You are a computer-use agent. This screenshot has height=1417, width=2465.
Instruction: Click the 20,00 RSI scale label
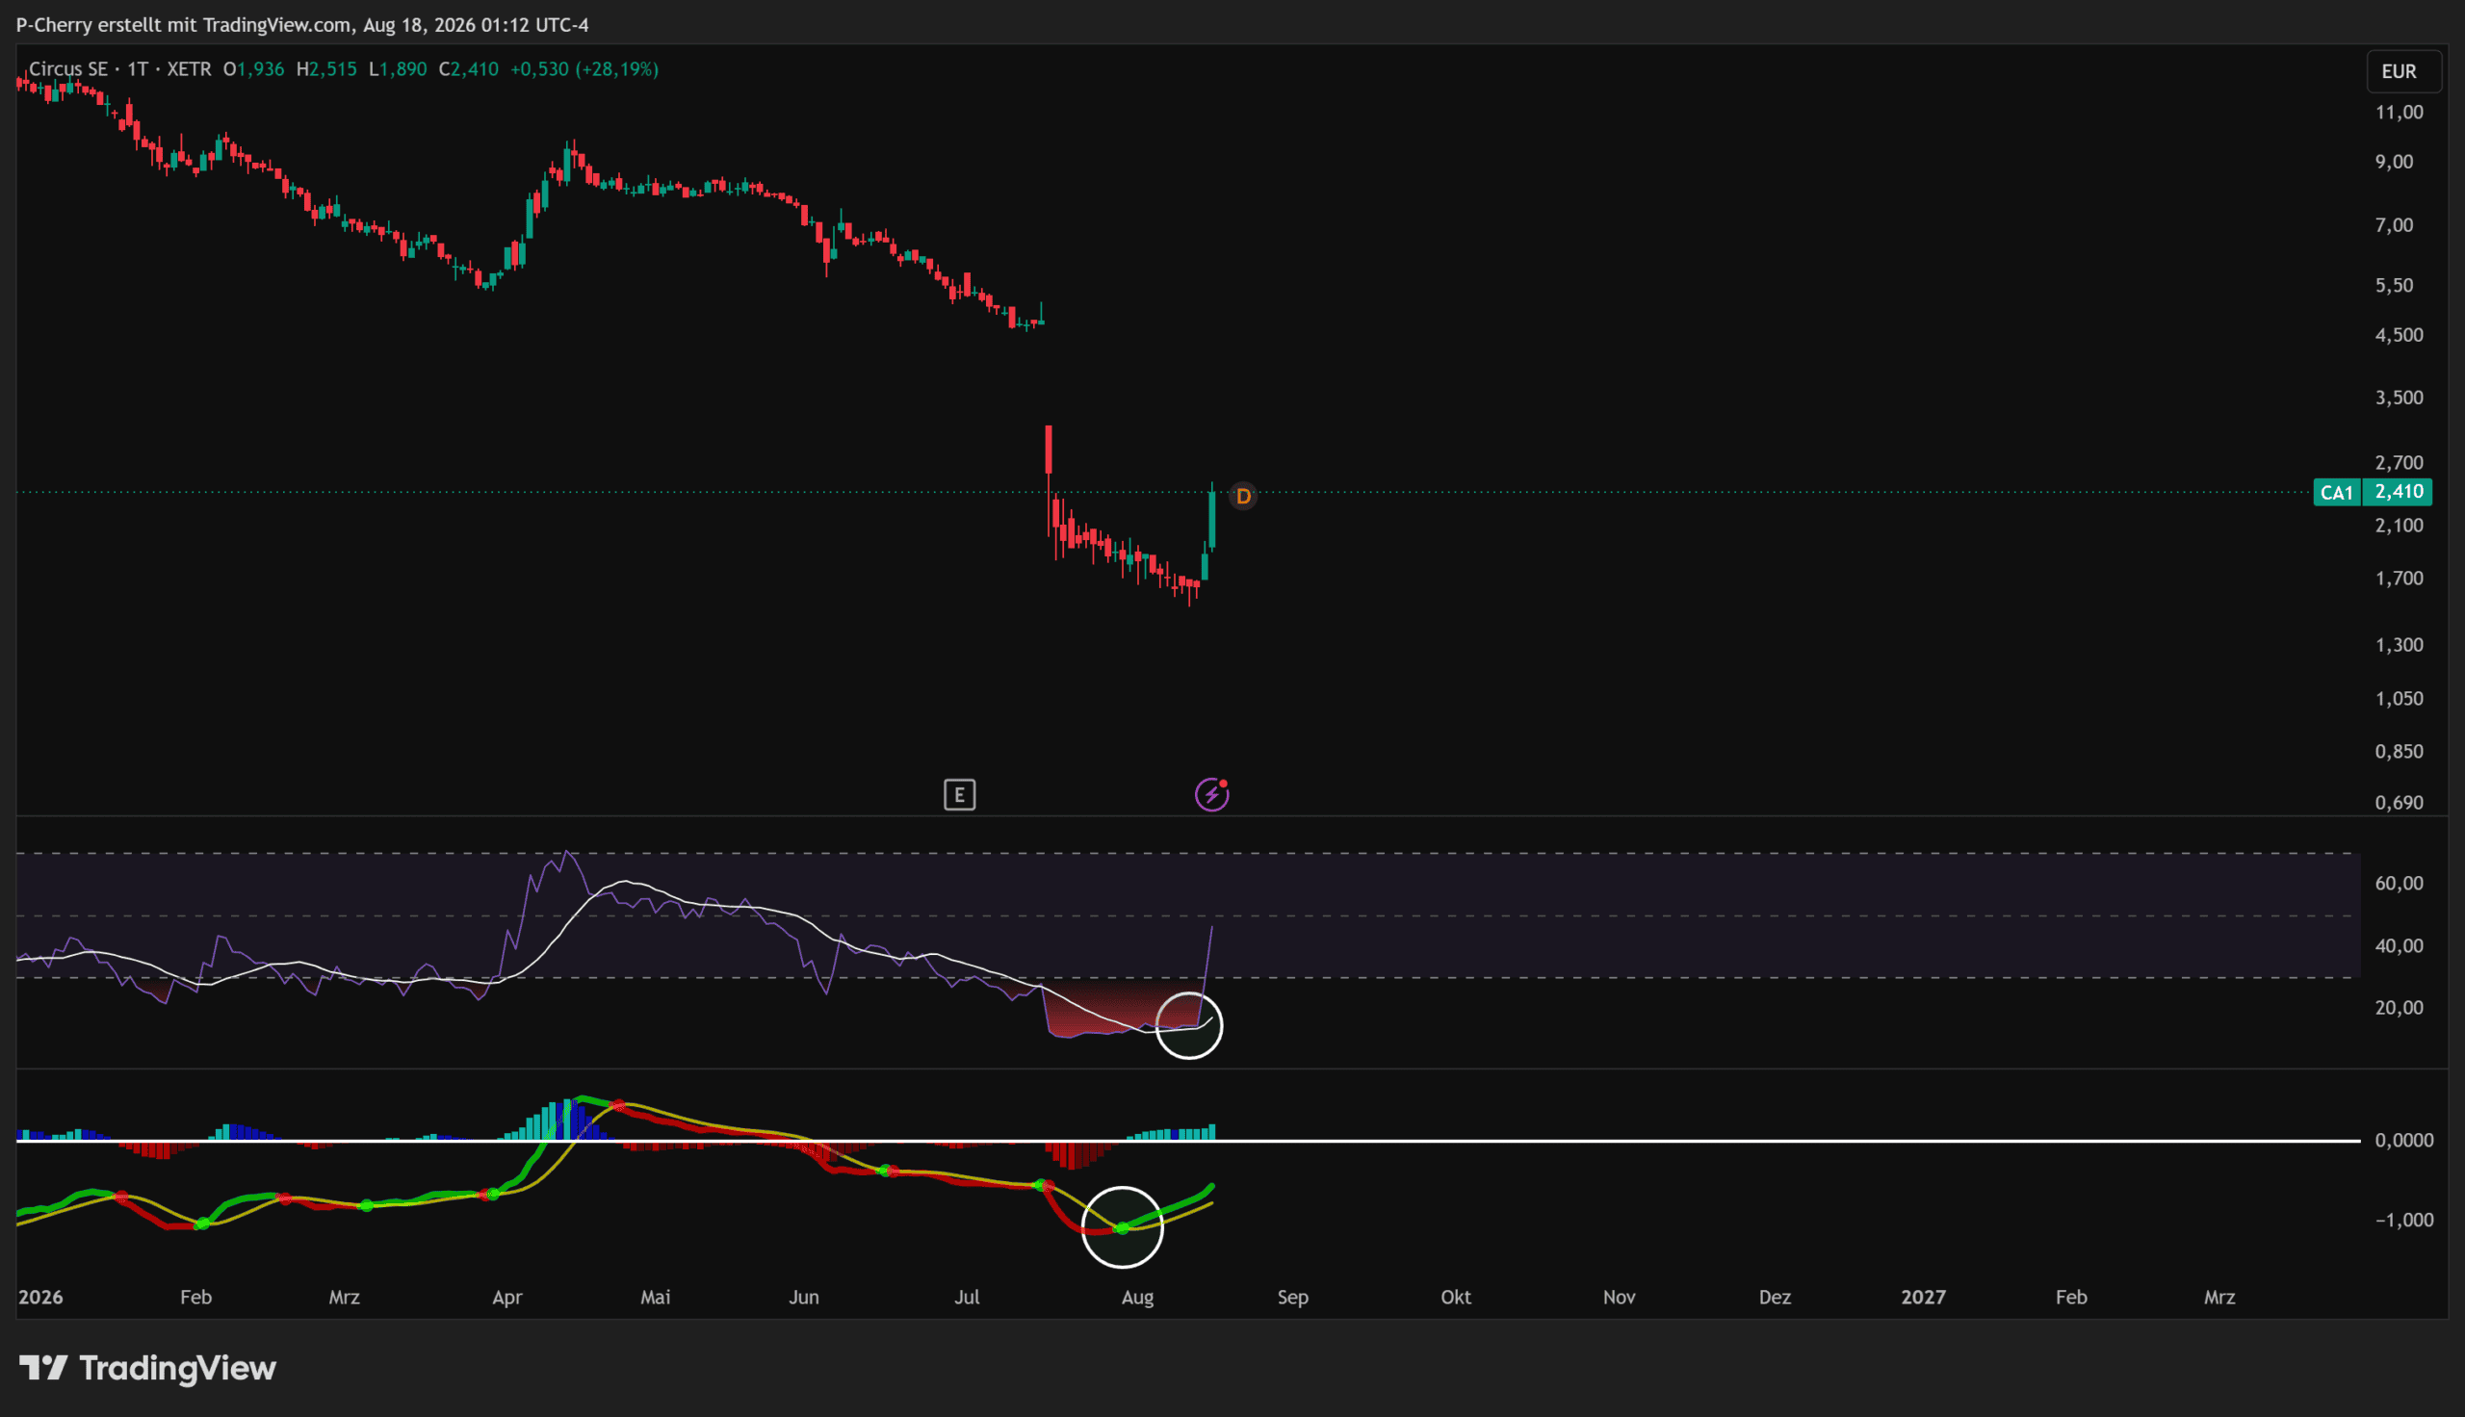pos(2399,1008)
